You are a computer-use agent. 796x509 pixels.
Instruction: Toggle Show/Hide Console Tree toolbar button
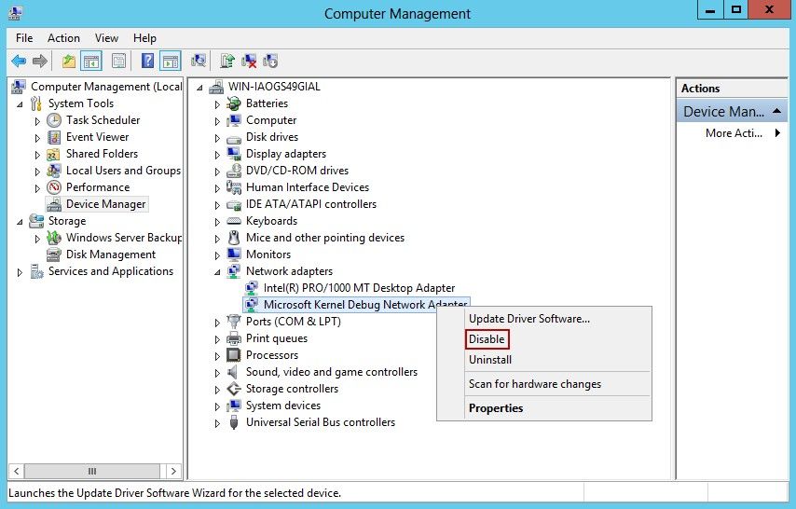[x=91, y=62]
